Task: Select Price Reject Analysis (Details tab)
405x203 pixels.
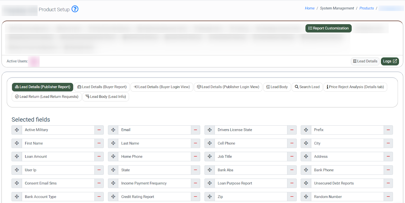Action: tap(355, 87)
